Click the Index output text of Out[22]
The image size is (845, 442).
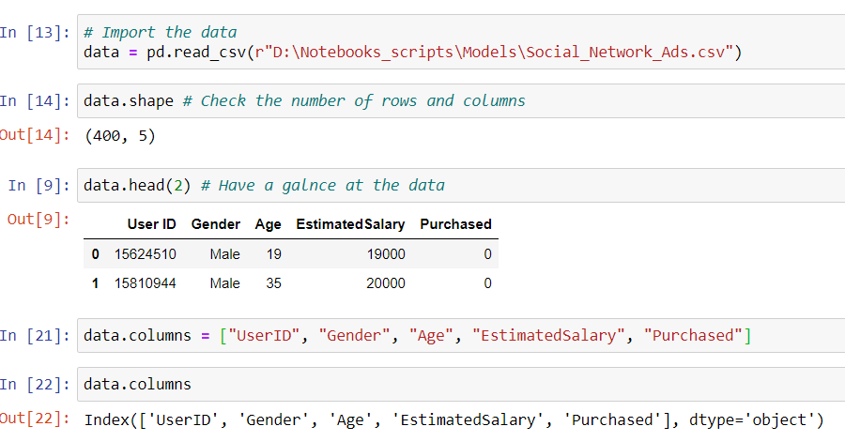click(453, 419)
